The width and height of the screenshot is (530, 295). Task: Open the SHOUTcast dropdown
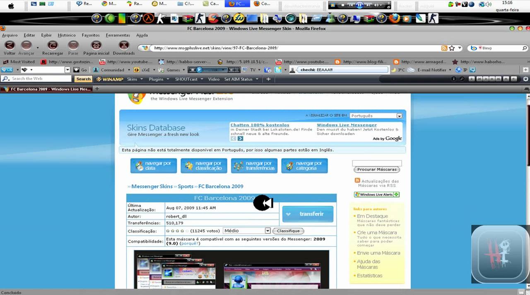pos(189,79)
